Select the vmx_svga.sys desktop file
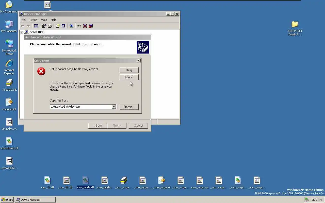 (200, 183)
